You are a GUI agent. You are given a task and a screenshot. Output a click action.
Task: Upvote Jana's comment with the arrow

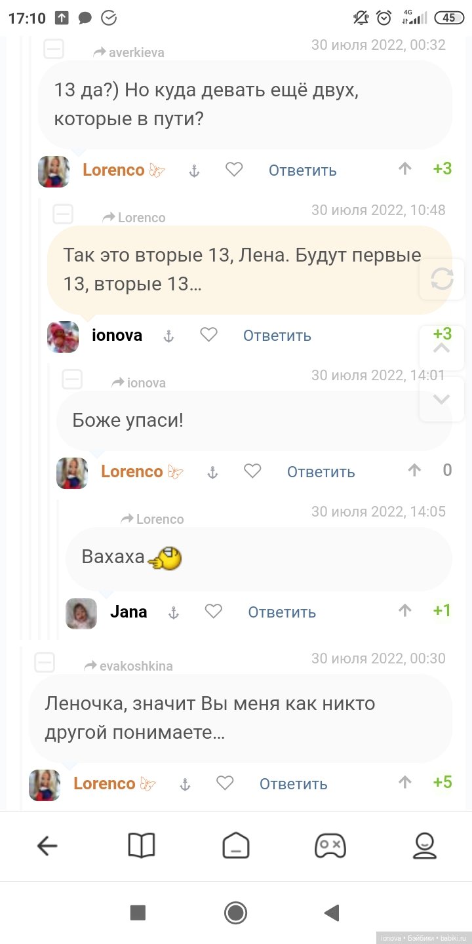pyautogui.click(x=405, y=610)
